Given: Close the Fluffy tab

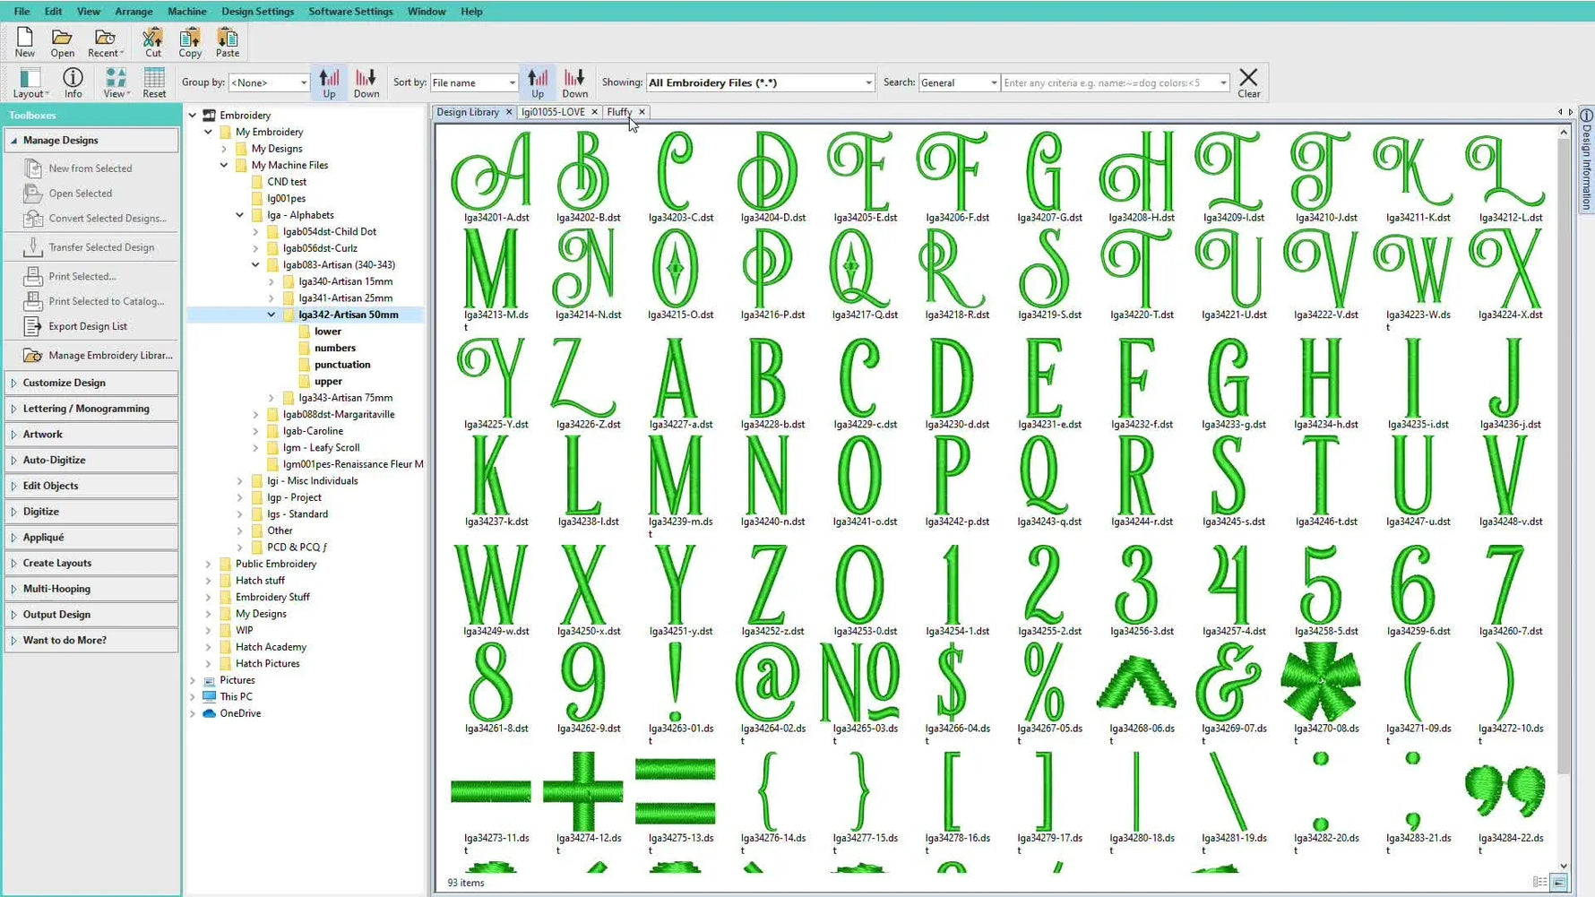Looking at the screenshot, I should click(x=642, y=112).
